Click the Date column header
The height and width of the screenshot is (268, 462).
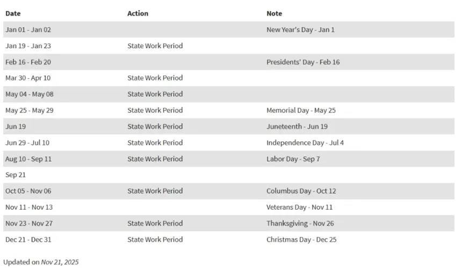click(13, 13)
